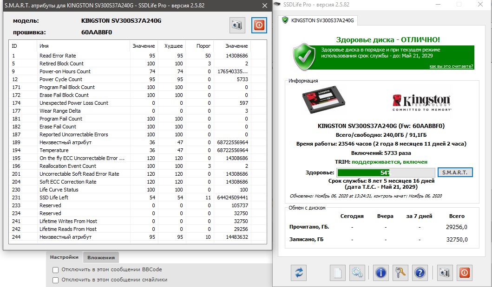Select the 'Power Cycle Count' row

pyautogui.click(x=138, y=79)
